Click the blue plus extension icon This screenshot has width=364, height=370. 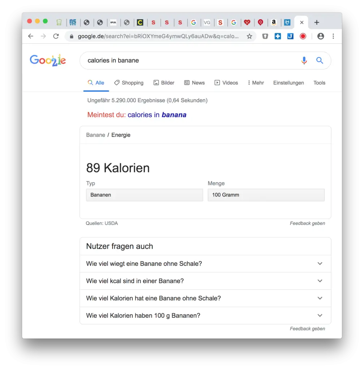point(278,36)
